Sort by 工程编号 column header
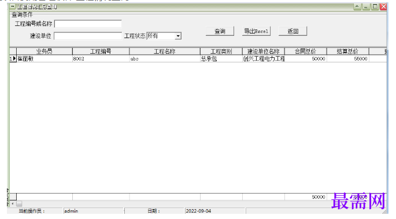Screen dimensions: 396x219 101,51
